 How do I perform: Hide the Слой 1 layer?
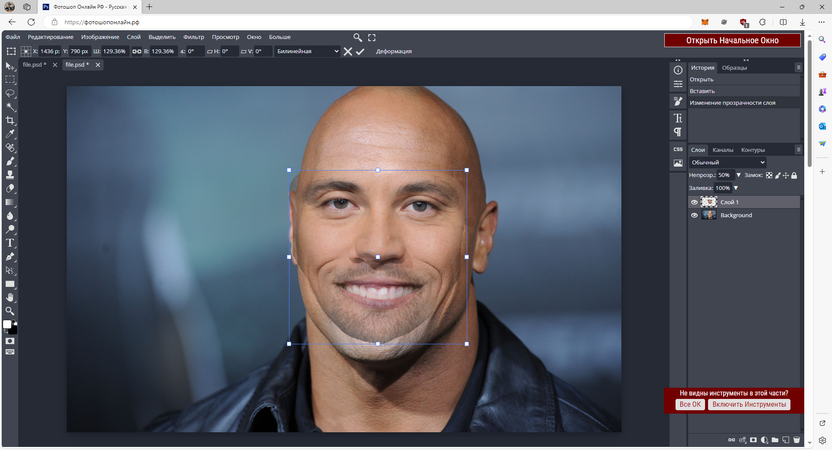tap(694, 202)
